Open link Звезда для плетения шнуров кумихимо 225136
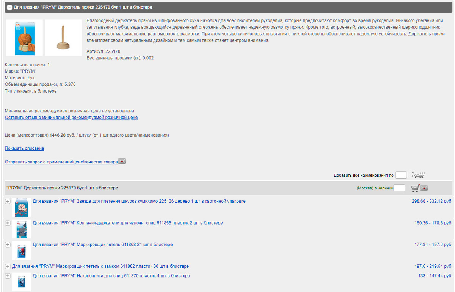The width and height of the screenshot is (455, 292). (x=139, y=201)
